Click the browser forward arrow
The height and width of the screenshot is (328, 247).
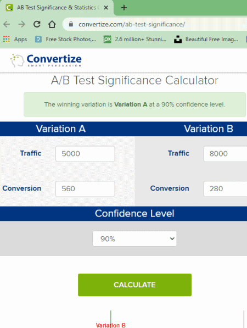pos(21,24)
